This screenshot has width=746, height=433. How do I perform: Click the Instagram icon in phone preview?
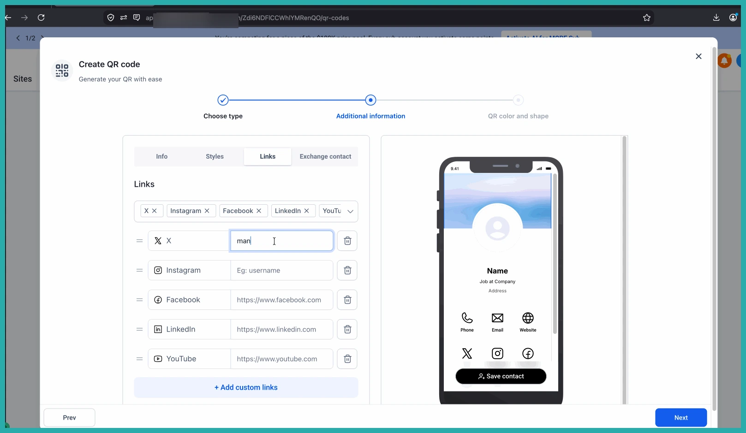497,353
